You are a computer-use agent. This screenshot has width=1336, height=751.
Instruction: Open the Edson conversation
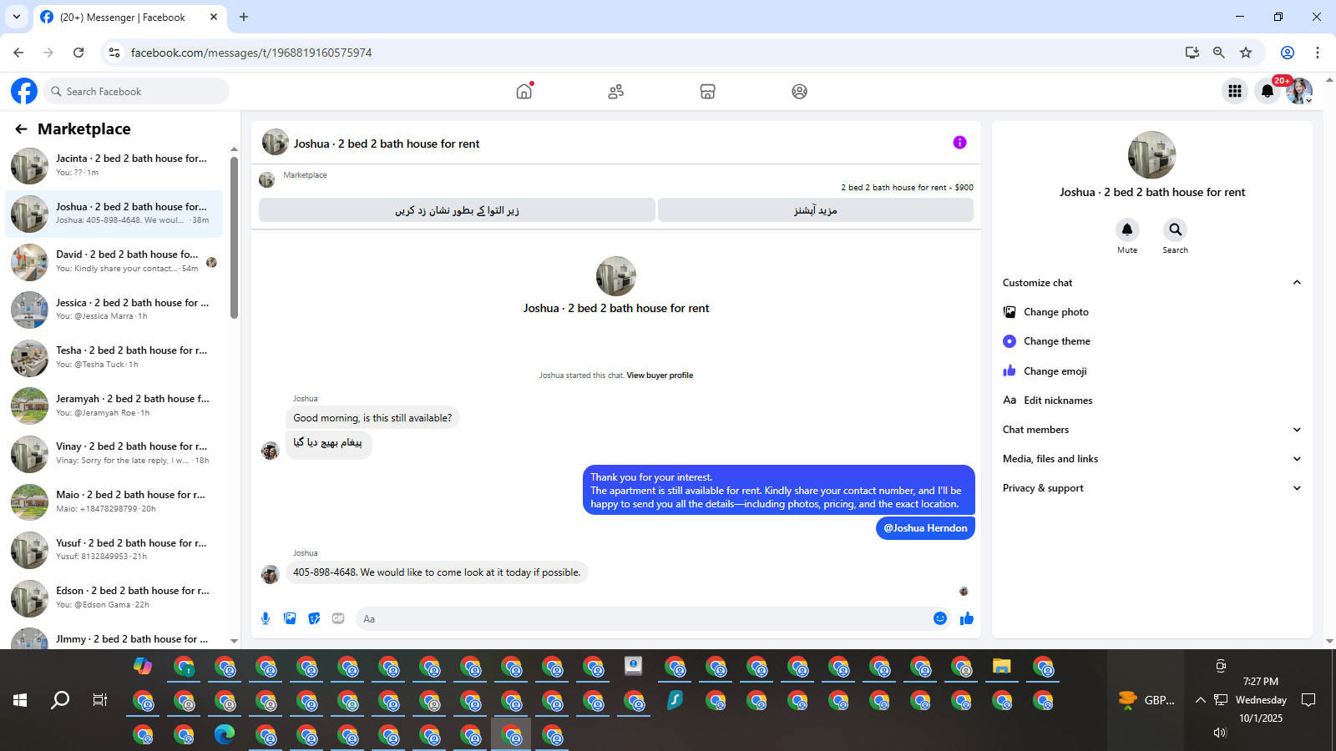(x=114, y=598)
